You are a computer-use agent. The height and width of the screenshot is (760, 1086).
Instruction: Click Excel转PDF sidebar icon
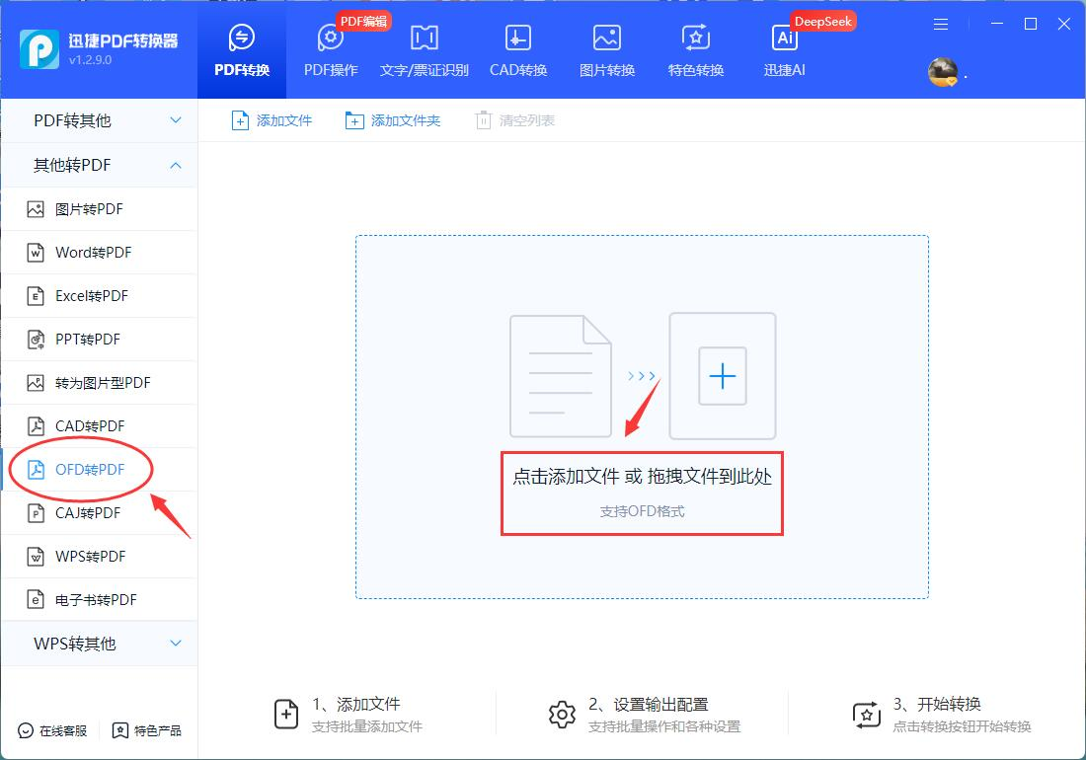[36, 296]
